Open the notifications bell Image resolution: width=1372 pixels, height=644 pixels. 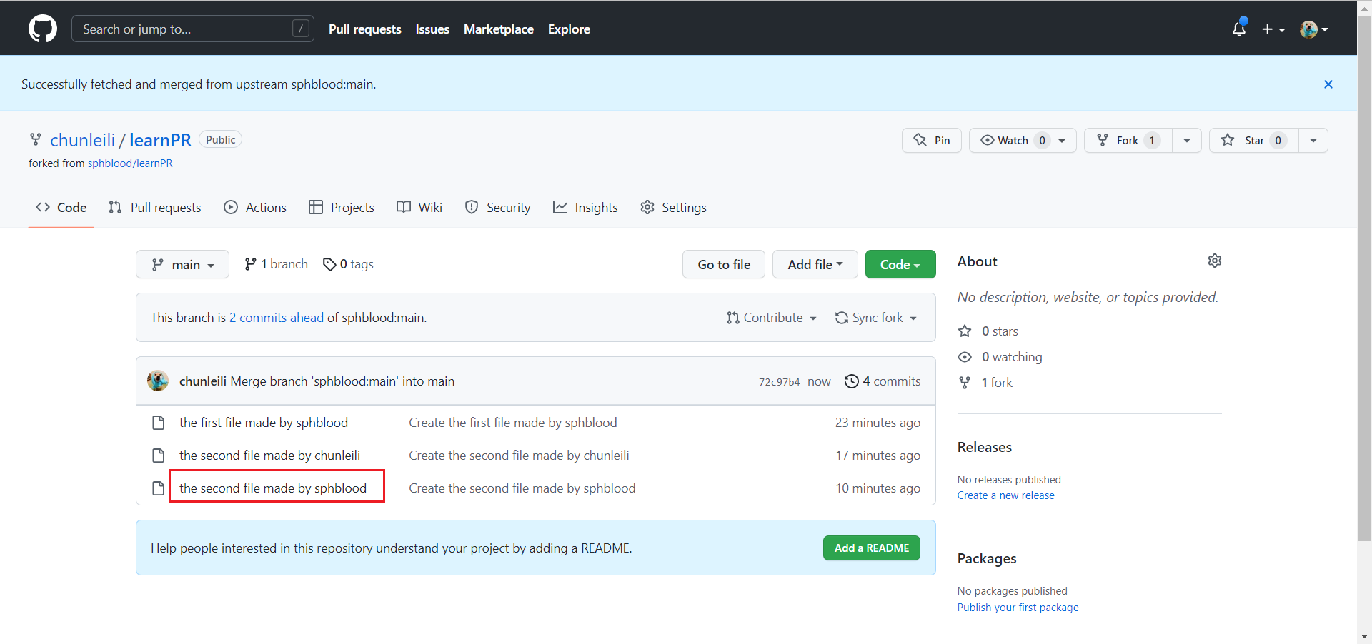click(1239, 29)
